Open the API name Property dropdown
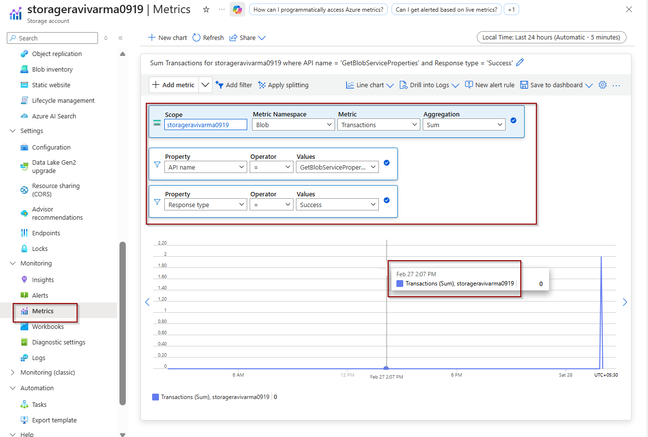Screen dimensions: 648x437 click(206, 167)
